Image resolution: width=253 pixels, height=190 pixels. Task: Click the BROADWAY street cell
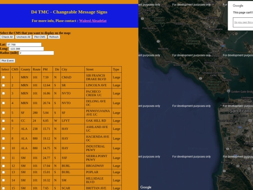pos(98,166)
